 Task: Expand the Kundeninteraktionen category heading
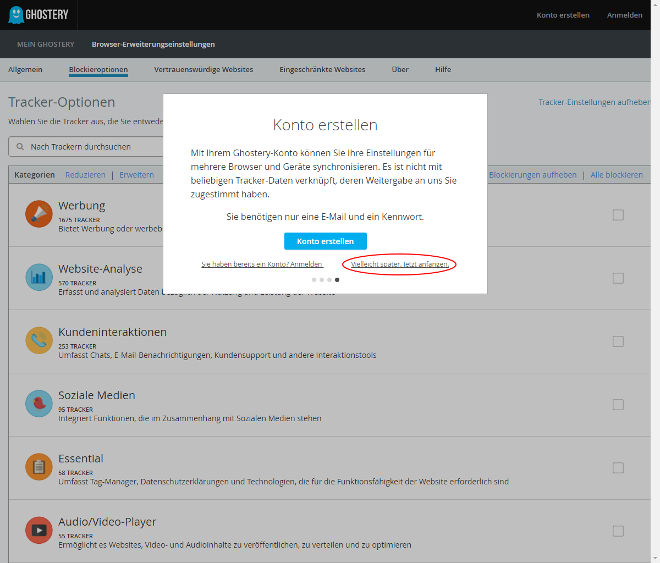(x=112, y=332)
